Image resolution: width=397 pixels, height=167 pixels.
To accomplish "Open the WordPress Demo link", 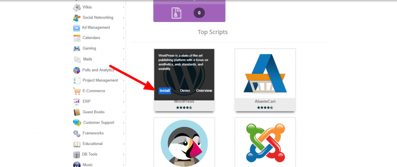I will click(x=185, y=91).
